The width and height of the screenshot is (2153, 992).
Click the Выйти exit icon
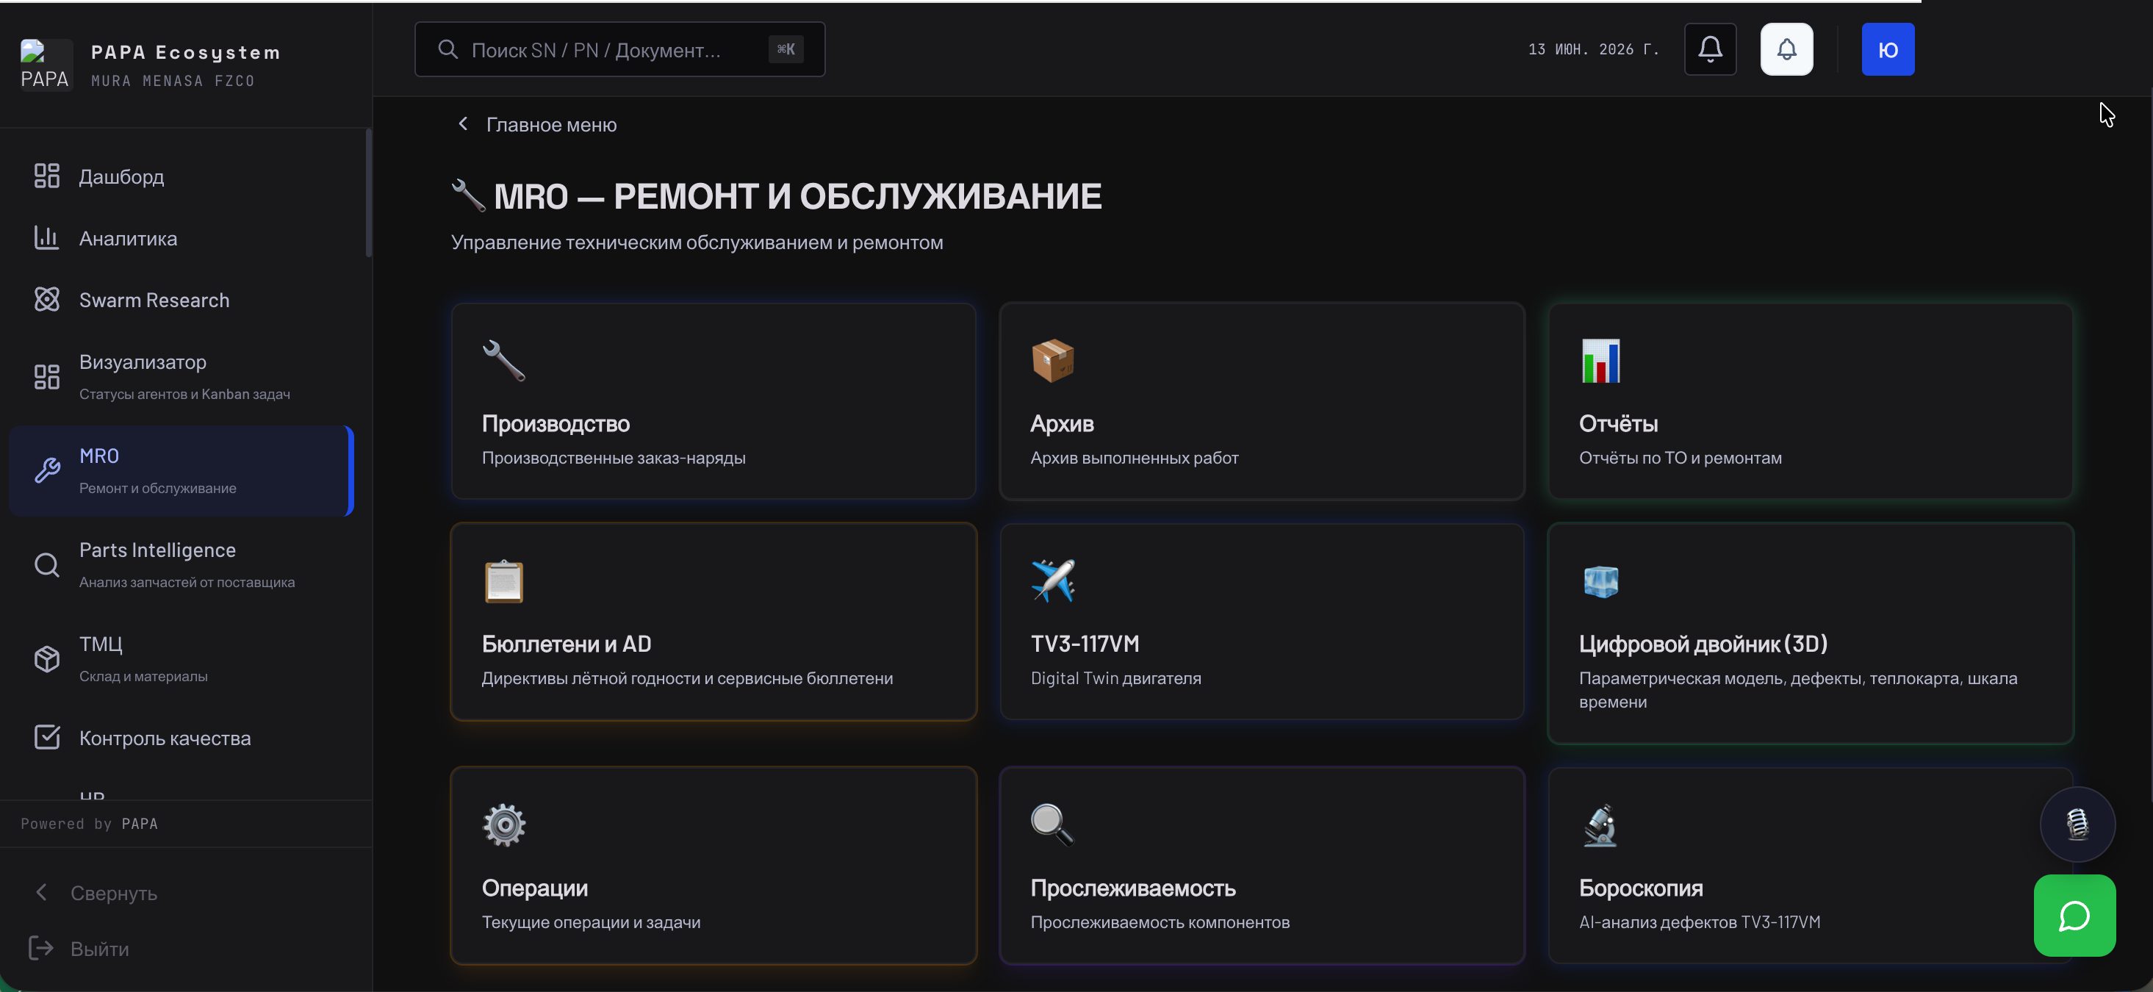point(41,948)
